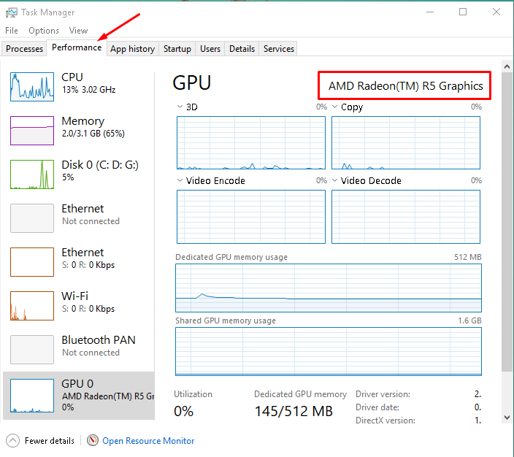
Task: Switch to the Processes tab
Action: 24,48
